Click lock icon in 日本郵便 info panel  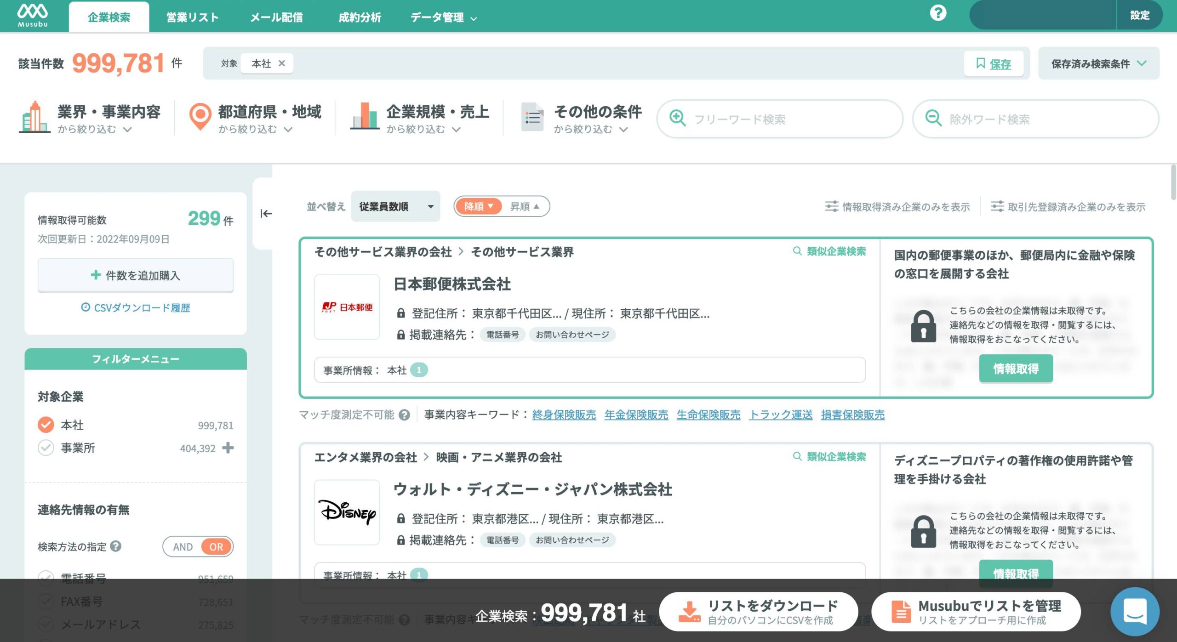(923, 326)
